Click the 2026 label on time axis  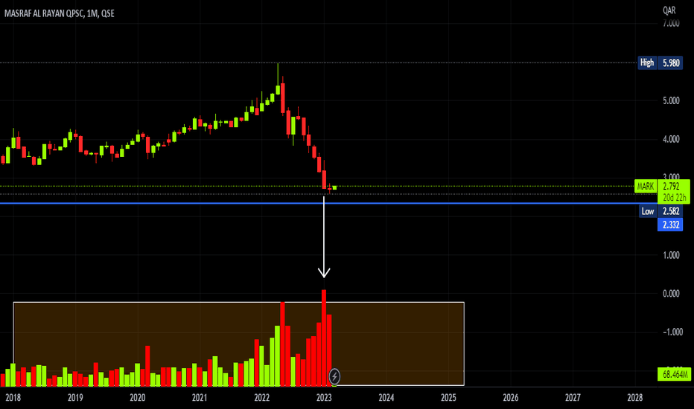tap(511, 398)
